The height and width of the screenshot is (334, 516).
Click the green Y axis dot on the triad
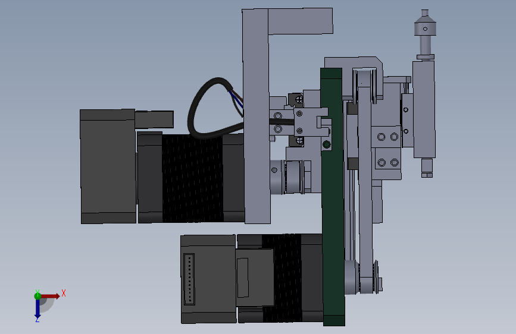pyautogui.click(x=37, y=296)
